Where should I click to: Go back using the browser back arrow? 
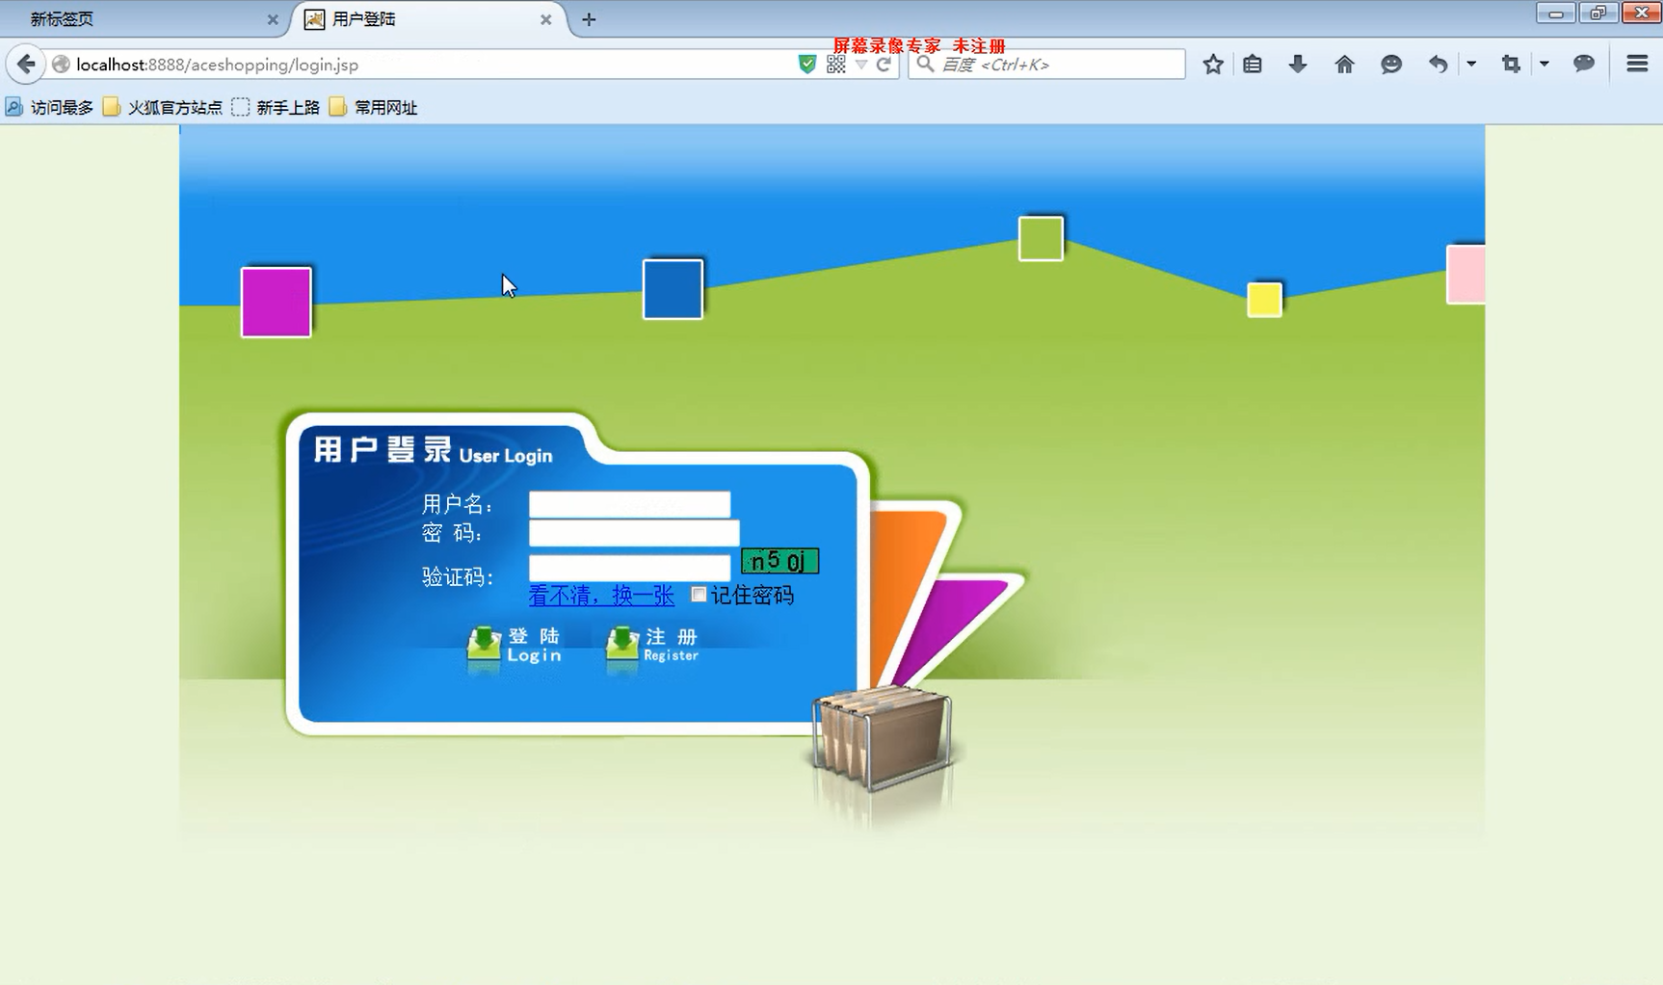26,65
